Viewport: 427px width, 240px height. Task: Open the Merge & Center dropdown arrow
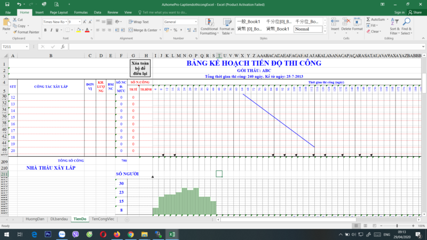[x=160, y=30]
